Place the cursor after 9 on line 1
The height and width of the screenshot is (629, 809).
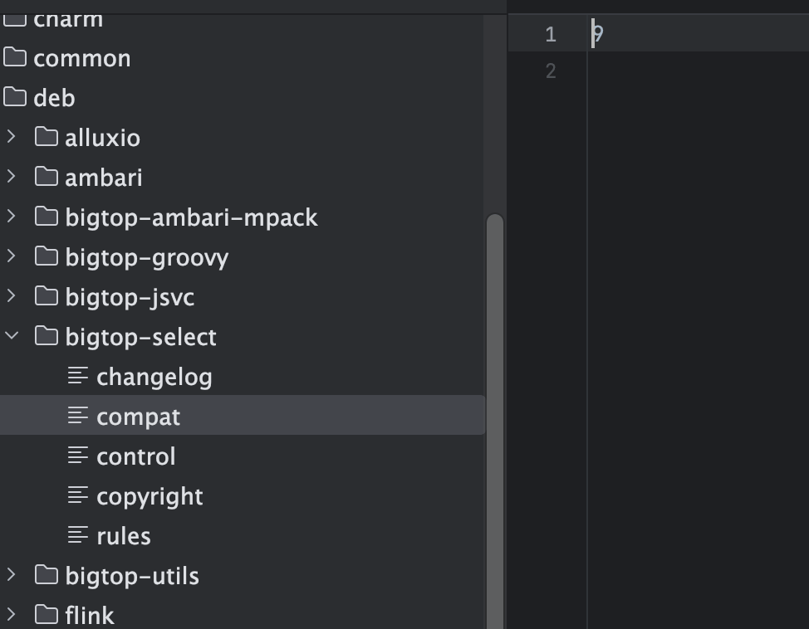[x=604, y=34]
